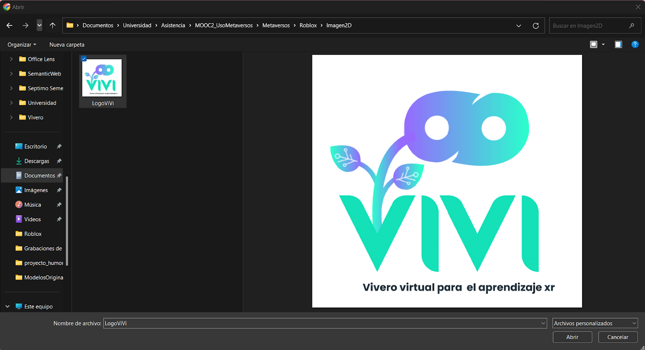The height and width of the screenshot is (350, 645).
Task: Click the Back navigation arrow
Action: point(10,25)
